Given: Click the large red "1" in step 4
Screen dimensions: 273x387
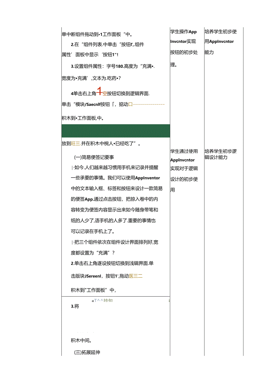Looking at the screenshot, I should [100, 92].
